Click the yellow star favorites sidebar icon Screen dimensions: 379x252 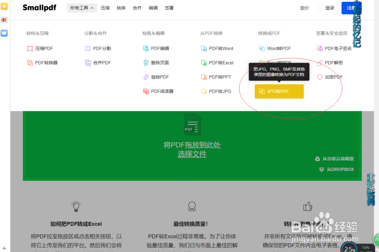4,6
